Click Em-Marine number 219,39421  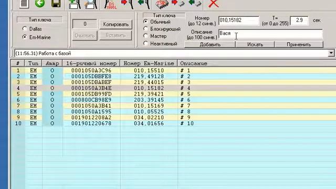tap(149, 94)
